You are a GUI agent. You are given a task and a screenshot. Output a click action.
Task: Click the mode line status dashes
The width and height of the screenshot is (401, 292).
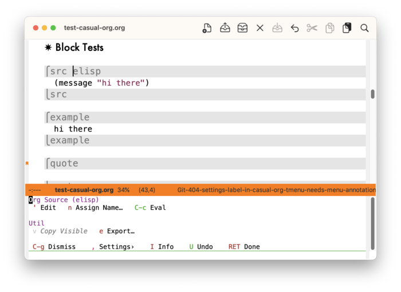tap(35, 190)
